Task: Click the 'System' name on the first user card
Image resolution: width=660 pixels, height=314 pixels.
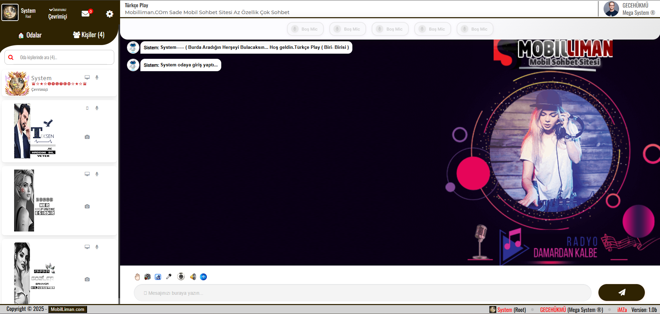Action: click(x=41, y=78)
